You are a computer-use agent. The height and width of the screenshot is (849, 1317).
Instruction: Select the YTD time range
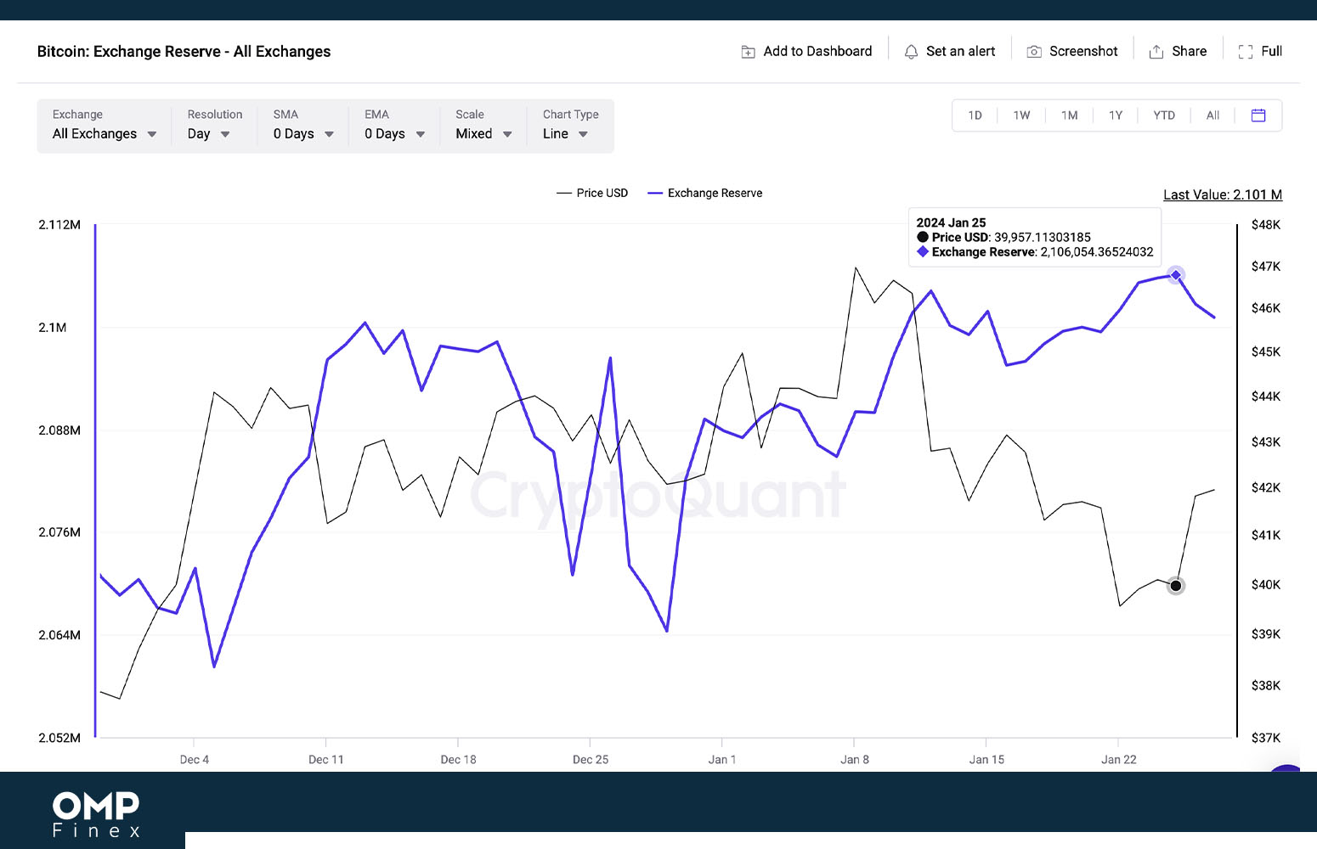[1164, 115]
